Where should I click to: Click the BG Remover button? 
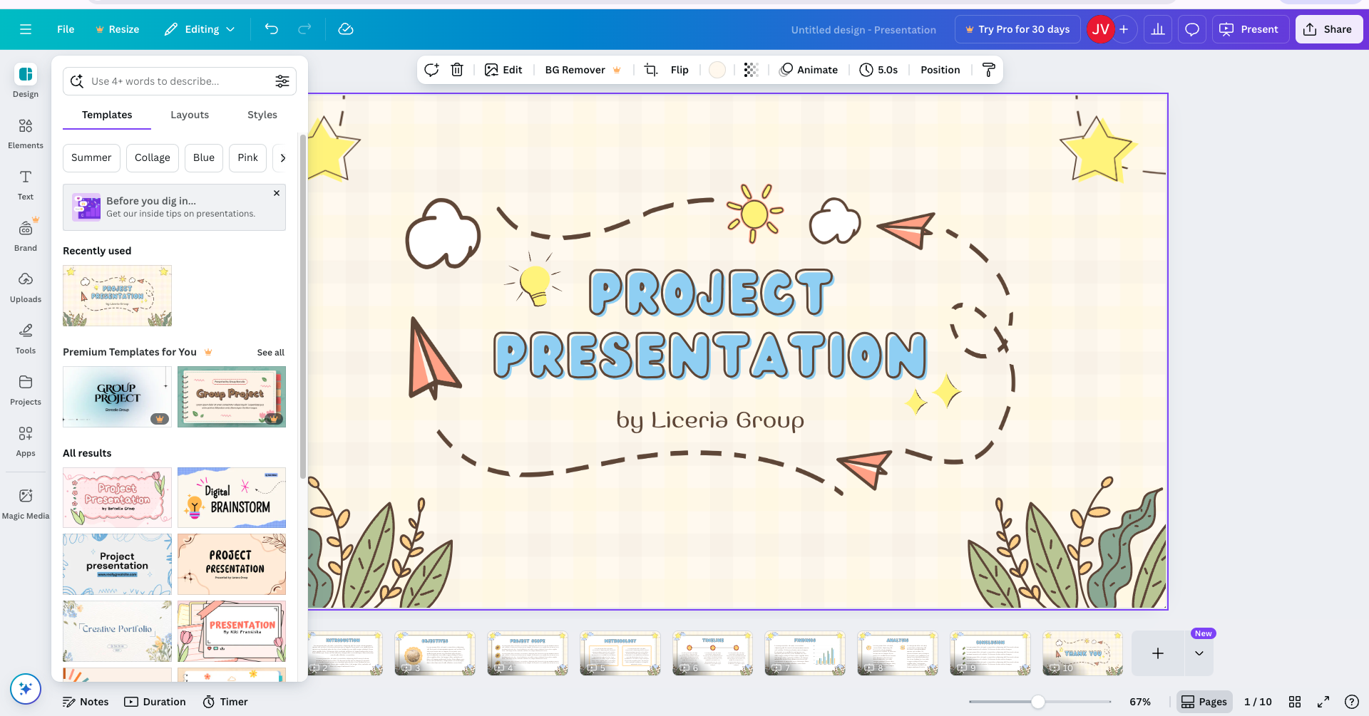click(583, 70)
